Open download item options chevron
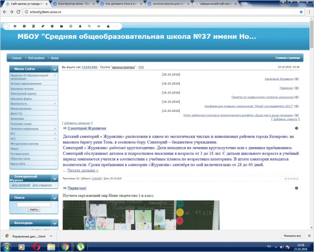The height and width of the screenshot is (252, 314). click(51, 236)
